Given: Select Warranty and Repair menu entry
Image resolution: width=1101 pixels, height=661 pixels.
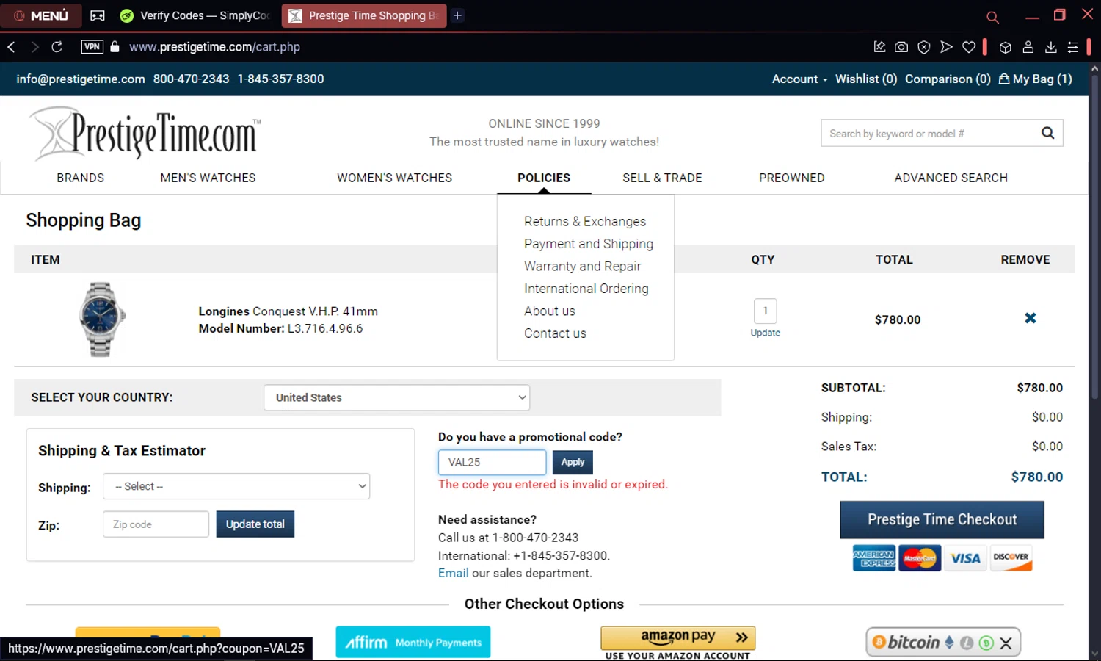Looking at the screenshot, I should [582, 266].
